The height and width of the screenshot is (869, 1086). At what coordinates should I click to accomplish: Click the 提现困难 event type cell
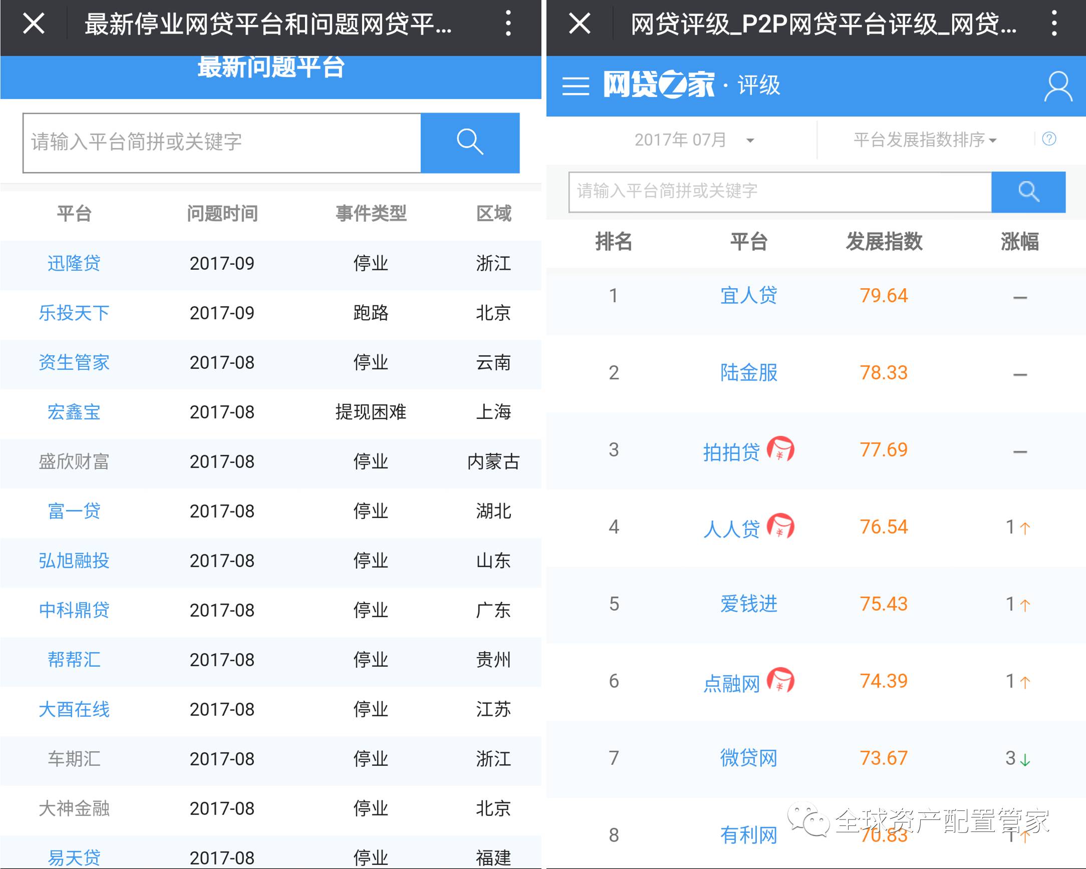coord(371,412)
